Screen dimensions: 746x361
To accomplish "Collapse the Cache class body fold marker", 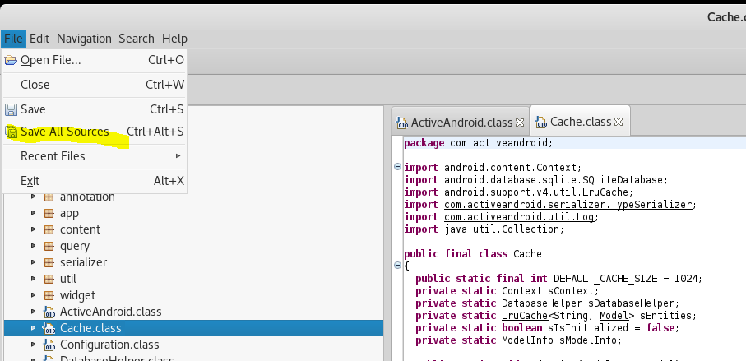I will (x=398, y=266).
